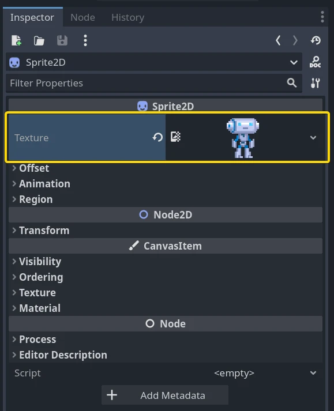Click the save resource floppy icon
Image resolution: width=334 pixels, height=411 pixels.
62,40
